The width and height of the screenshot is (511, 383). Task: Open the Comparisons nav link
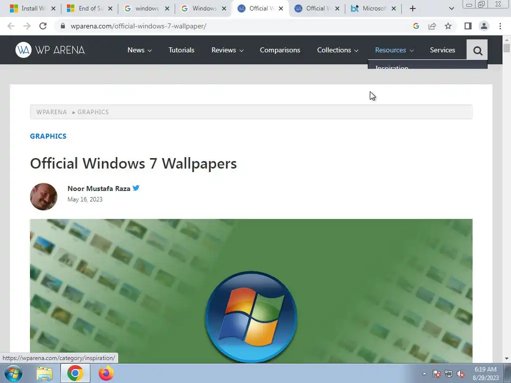coord(280,50)
